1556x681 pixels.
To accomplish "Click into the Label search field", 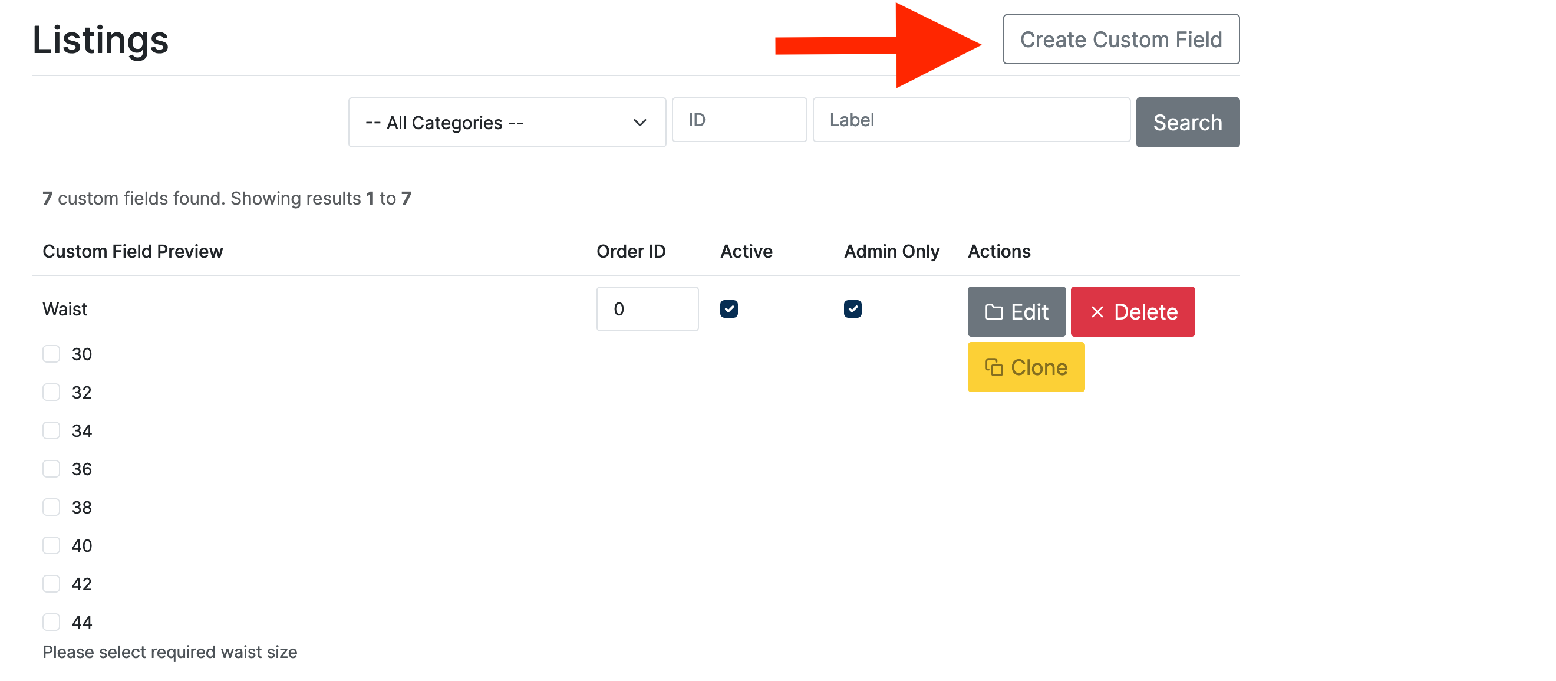I will point(971,120).
